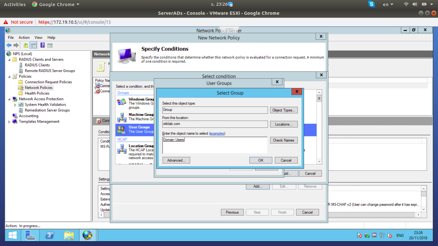Click the battery indicator in top panel

[x=424, y=4]
